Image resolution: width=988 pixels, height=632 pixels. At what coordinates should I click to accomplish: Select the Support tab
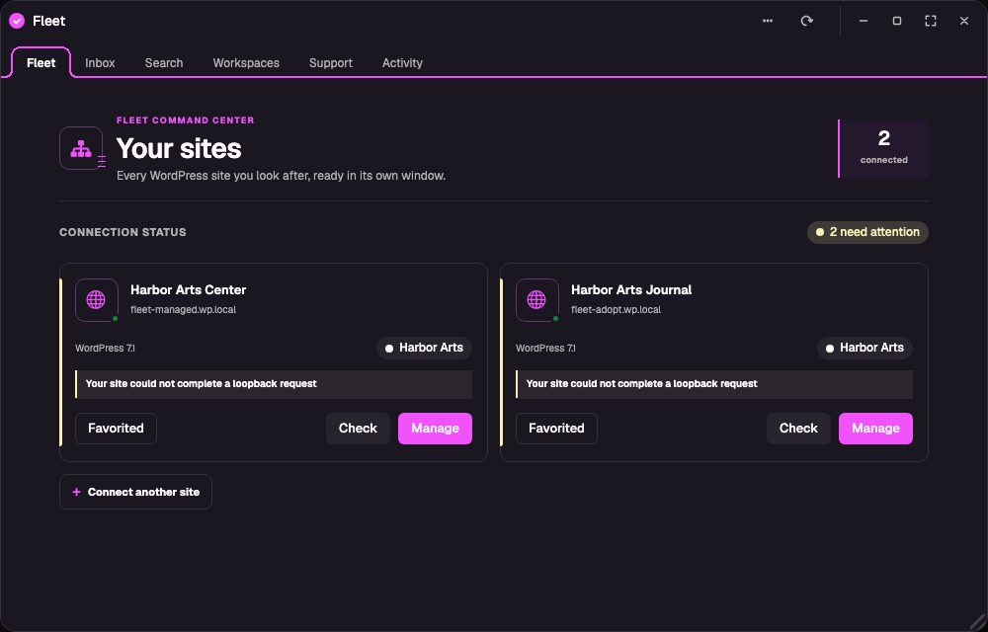(x=331, y=63)
